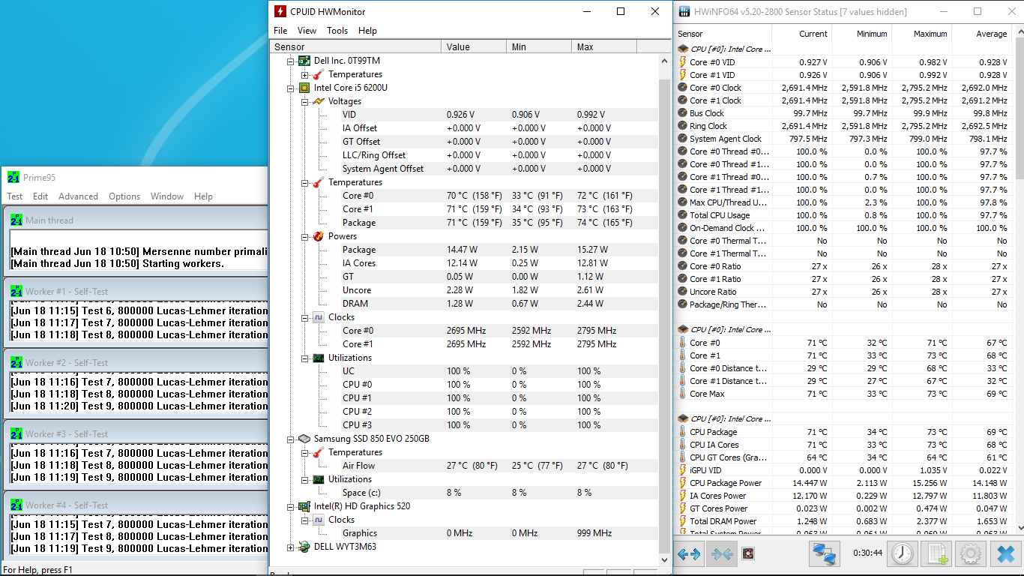The image size is (1024, 576).
Task: Reset HWiNFO min/max with clock icon
Action: 903,554
